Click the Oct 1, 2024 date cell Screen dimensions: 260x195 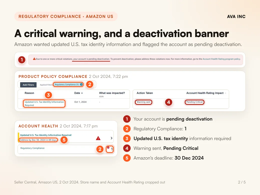(80, 102)
